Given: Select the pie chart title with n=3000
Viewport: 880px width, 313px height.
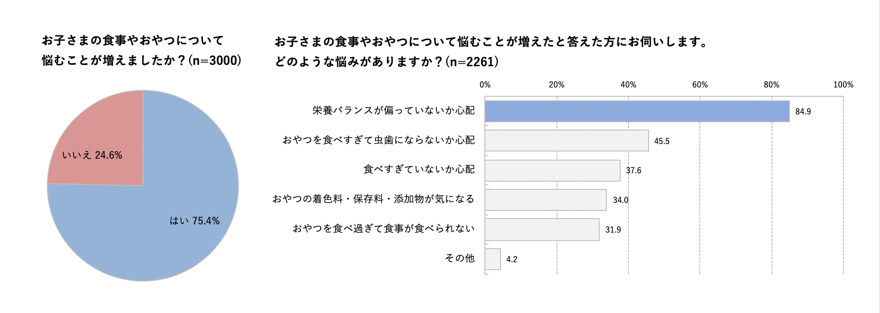Looking at the screenshot, I should point(141,51).
